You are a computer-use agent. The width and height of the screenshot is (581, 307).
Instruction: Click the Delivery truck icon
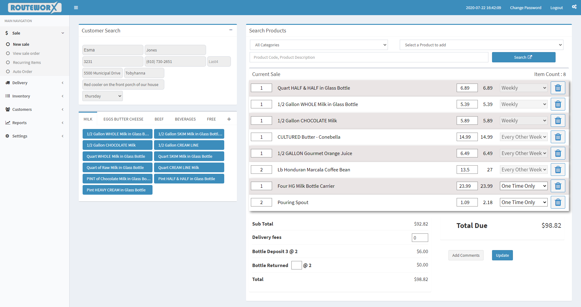click(8, 83)
